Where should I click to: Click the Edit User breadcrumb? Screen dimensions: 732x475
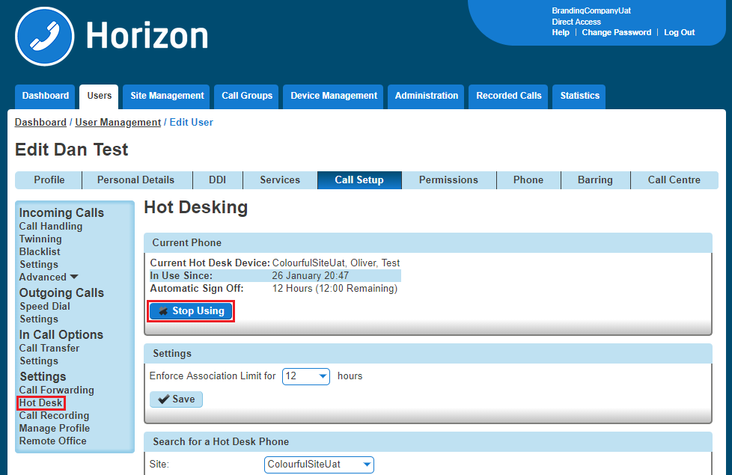coord(192,122)
